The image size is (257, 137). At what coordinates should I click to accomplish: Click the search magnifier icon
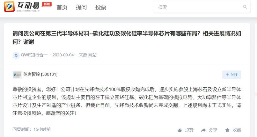click(245, 7)
